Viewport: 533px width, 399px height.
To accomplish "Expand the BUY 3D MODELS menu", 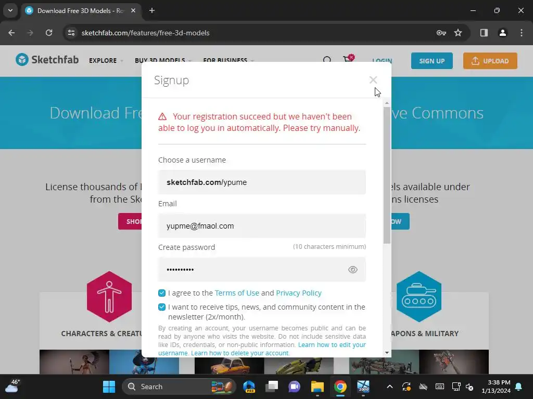I will click(x=163, y=60).
